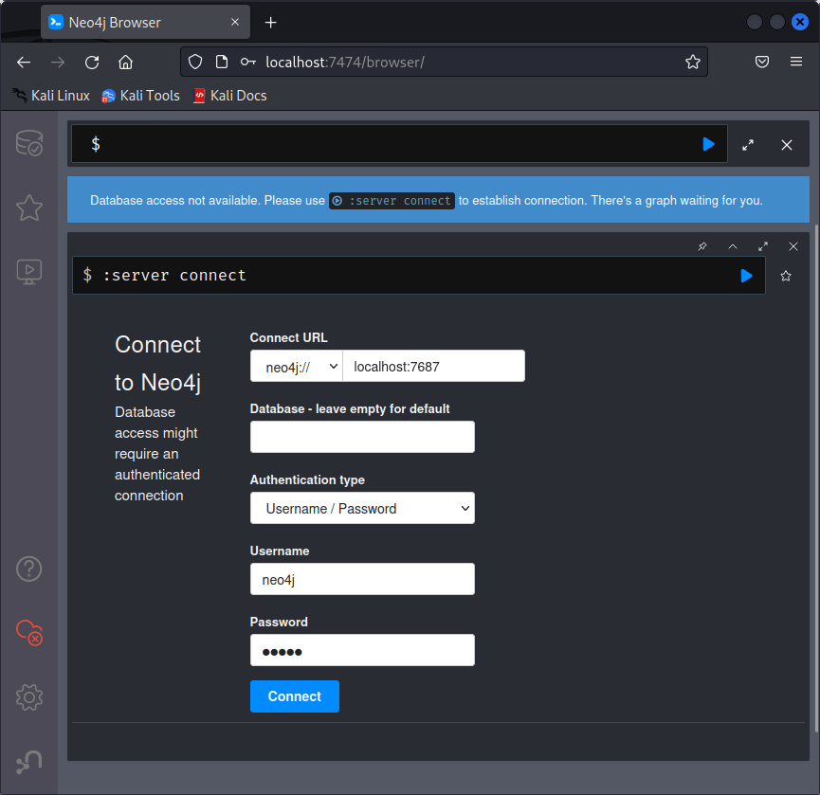Viewport: 820px width, 795px height.
Task: Open the About Neo4j sidebar icon
Action: click(29, 761)
